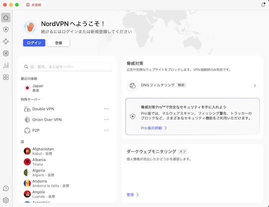269x207 pixels.
Task: Click the Tirana subtitle text
Action: click(x=37, y=164)
